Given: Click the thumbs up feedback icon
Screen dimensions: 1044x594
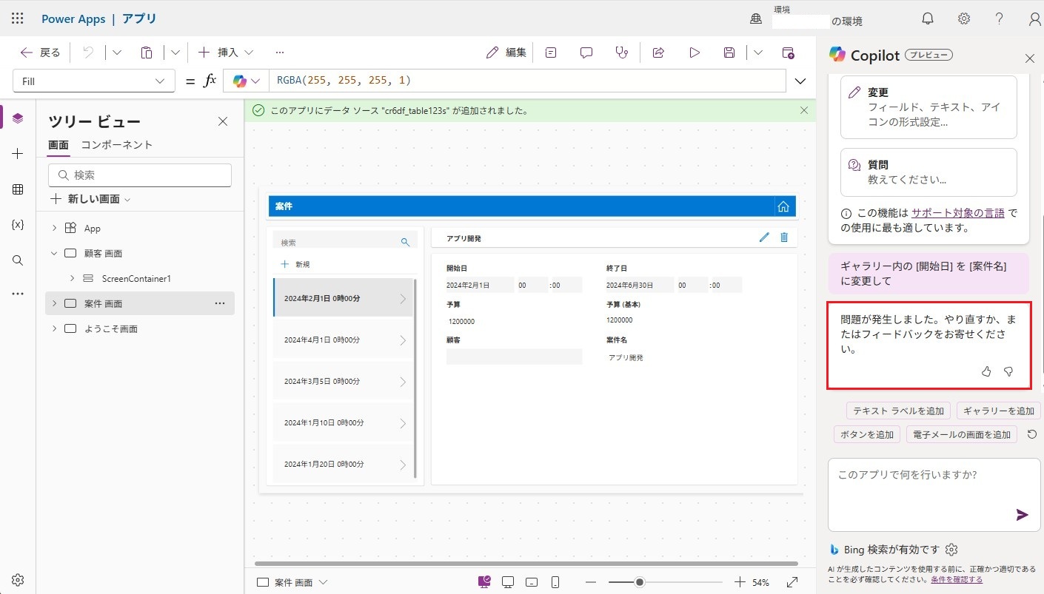Looking at the screenshot, I should (986, 371).
